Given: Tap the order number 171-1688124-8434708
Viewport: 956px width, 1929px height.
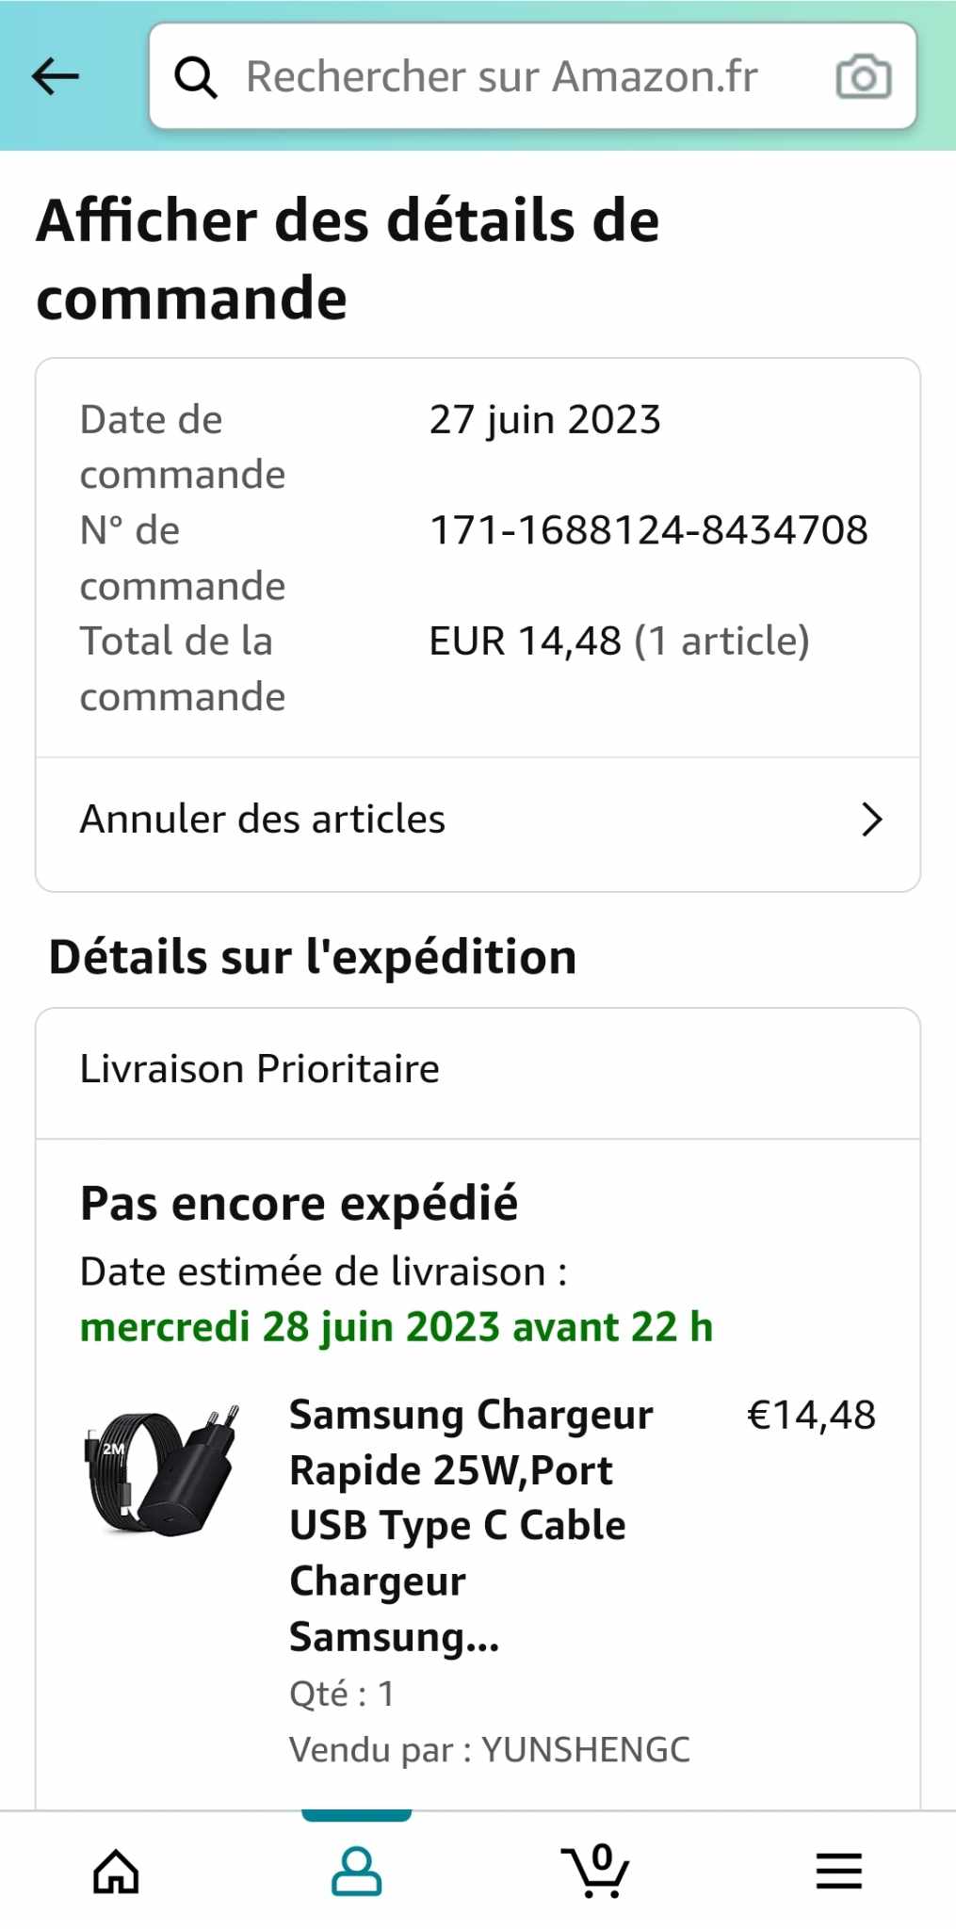Looking at the screenshot, I should click(x=648, y=530).
